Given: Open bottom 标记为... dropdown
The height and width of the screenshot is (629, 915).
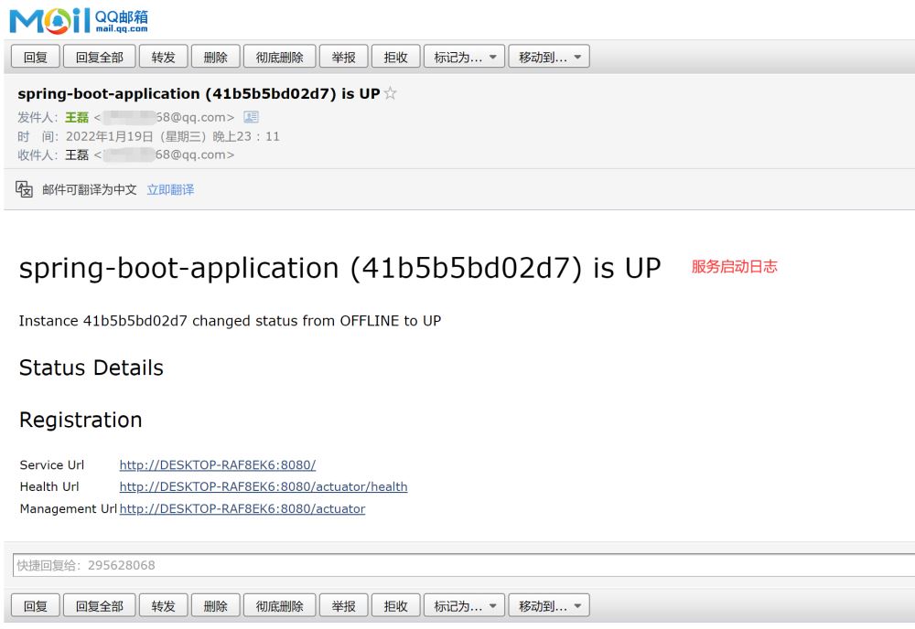Looking at the screenshot, I should tap(464, 605).
